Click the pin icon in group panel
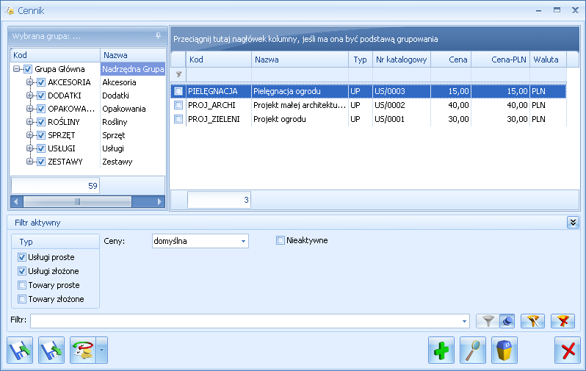586x371 pixels. pyautogui.click(x=158, y=36)
